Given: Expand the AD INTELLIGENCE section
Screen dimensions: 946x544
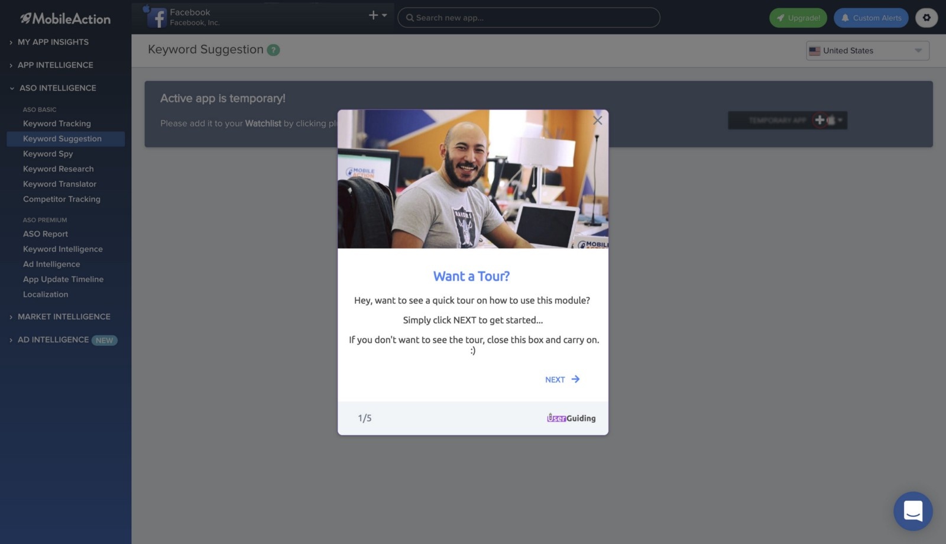Looking at the screenshot, I should point(53,340).
